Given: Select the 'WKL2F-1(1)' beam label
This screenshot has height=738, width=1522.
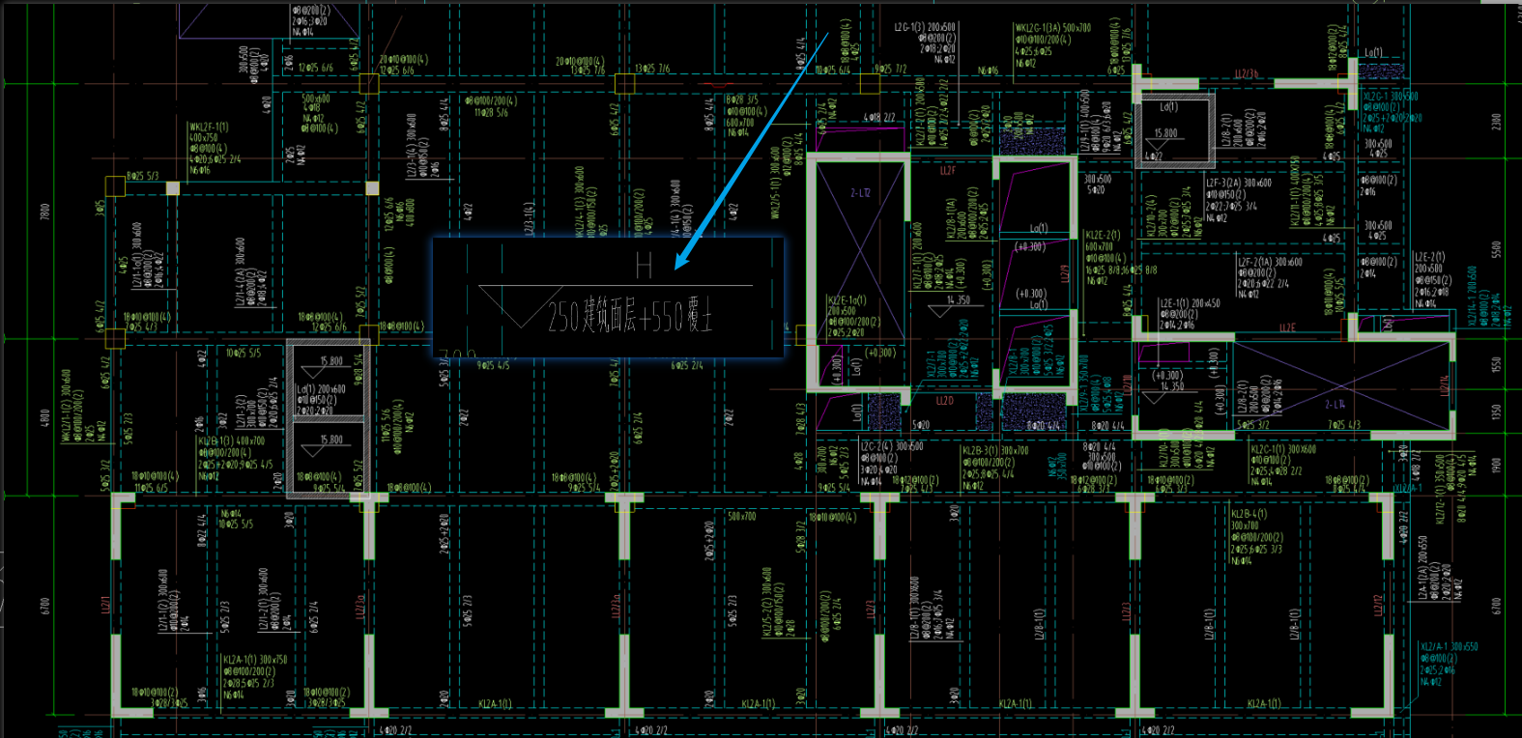Looking at the screenshot, I should tap(209, 128).
